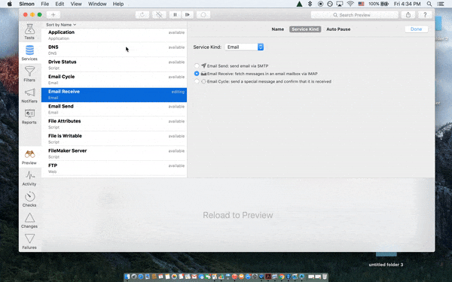Select the Services sidebar icon

[29, 53]
